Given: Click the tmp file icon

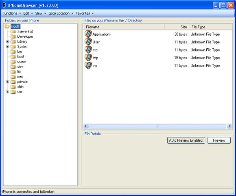Looking at the screenshot, I should tap(88, 58).
